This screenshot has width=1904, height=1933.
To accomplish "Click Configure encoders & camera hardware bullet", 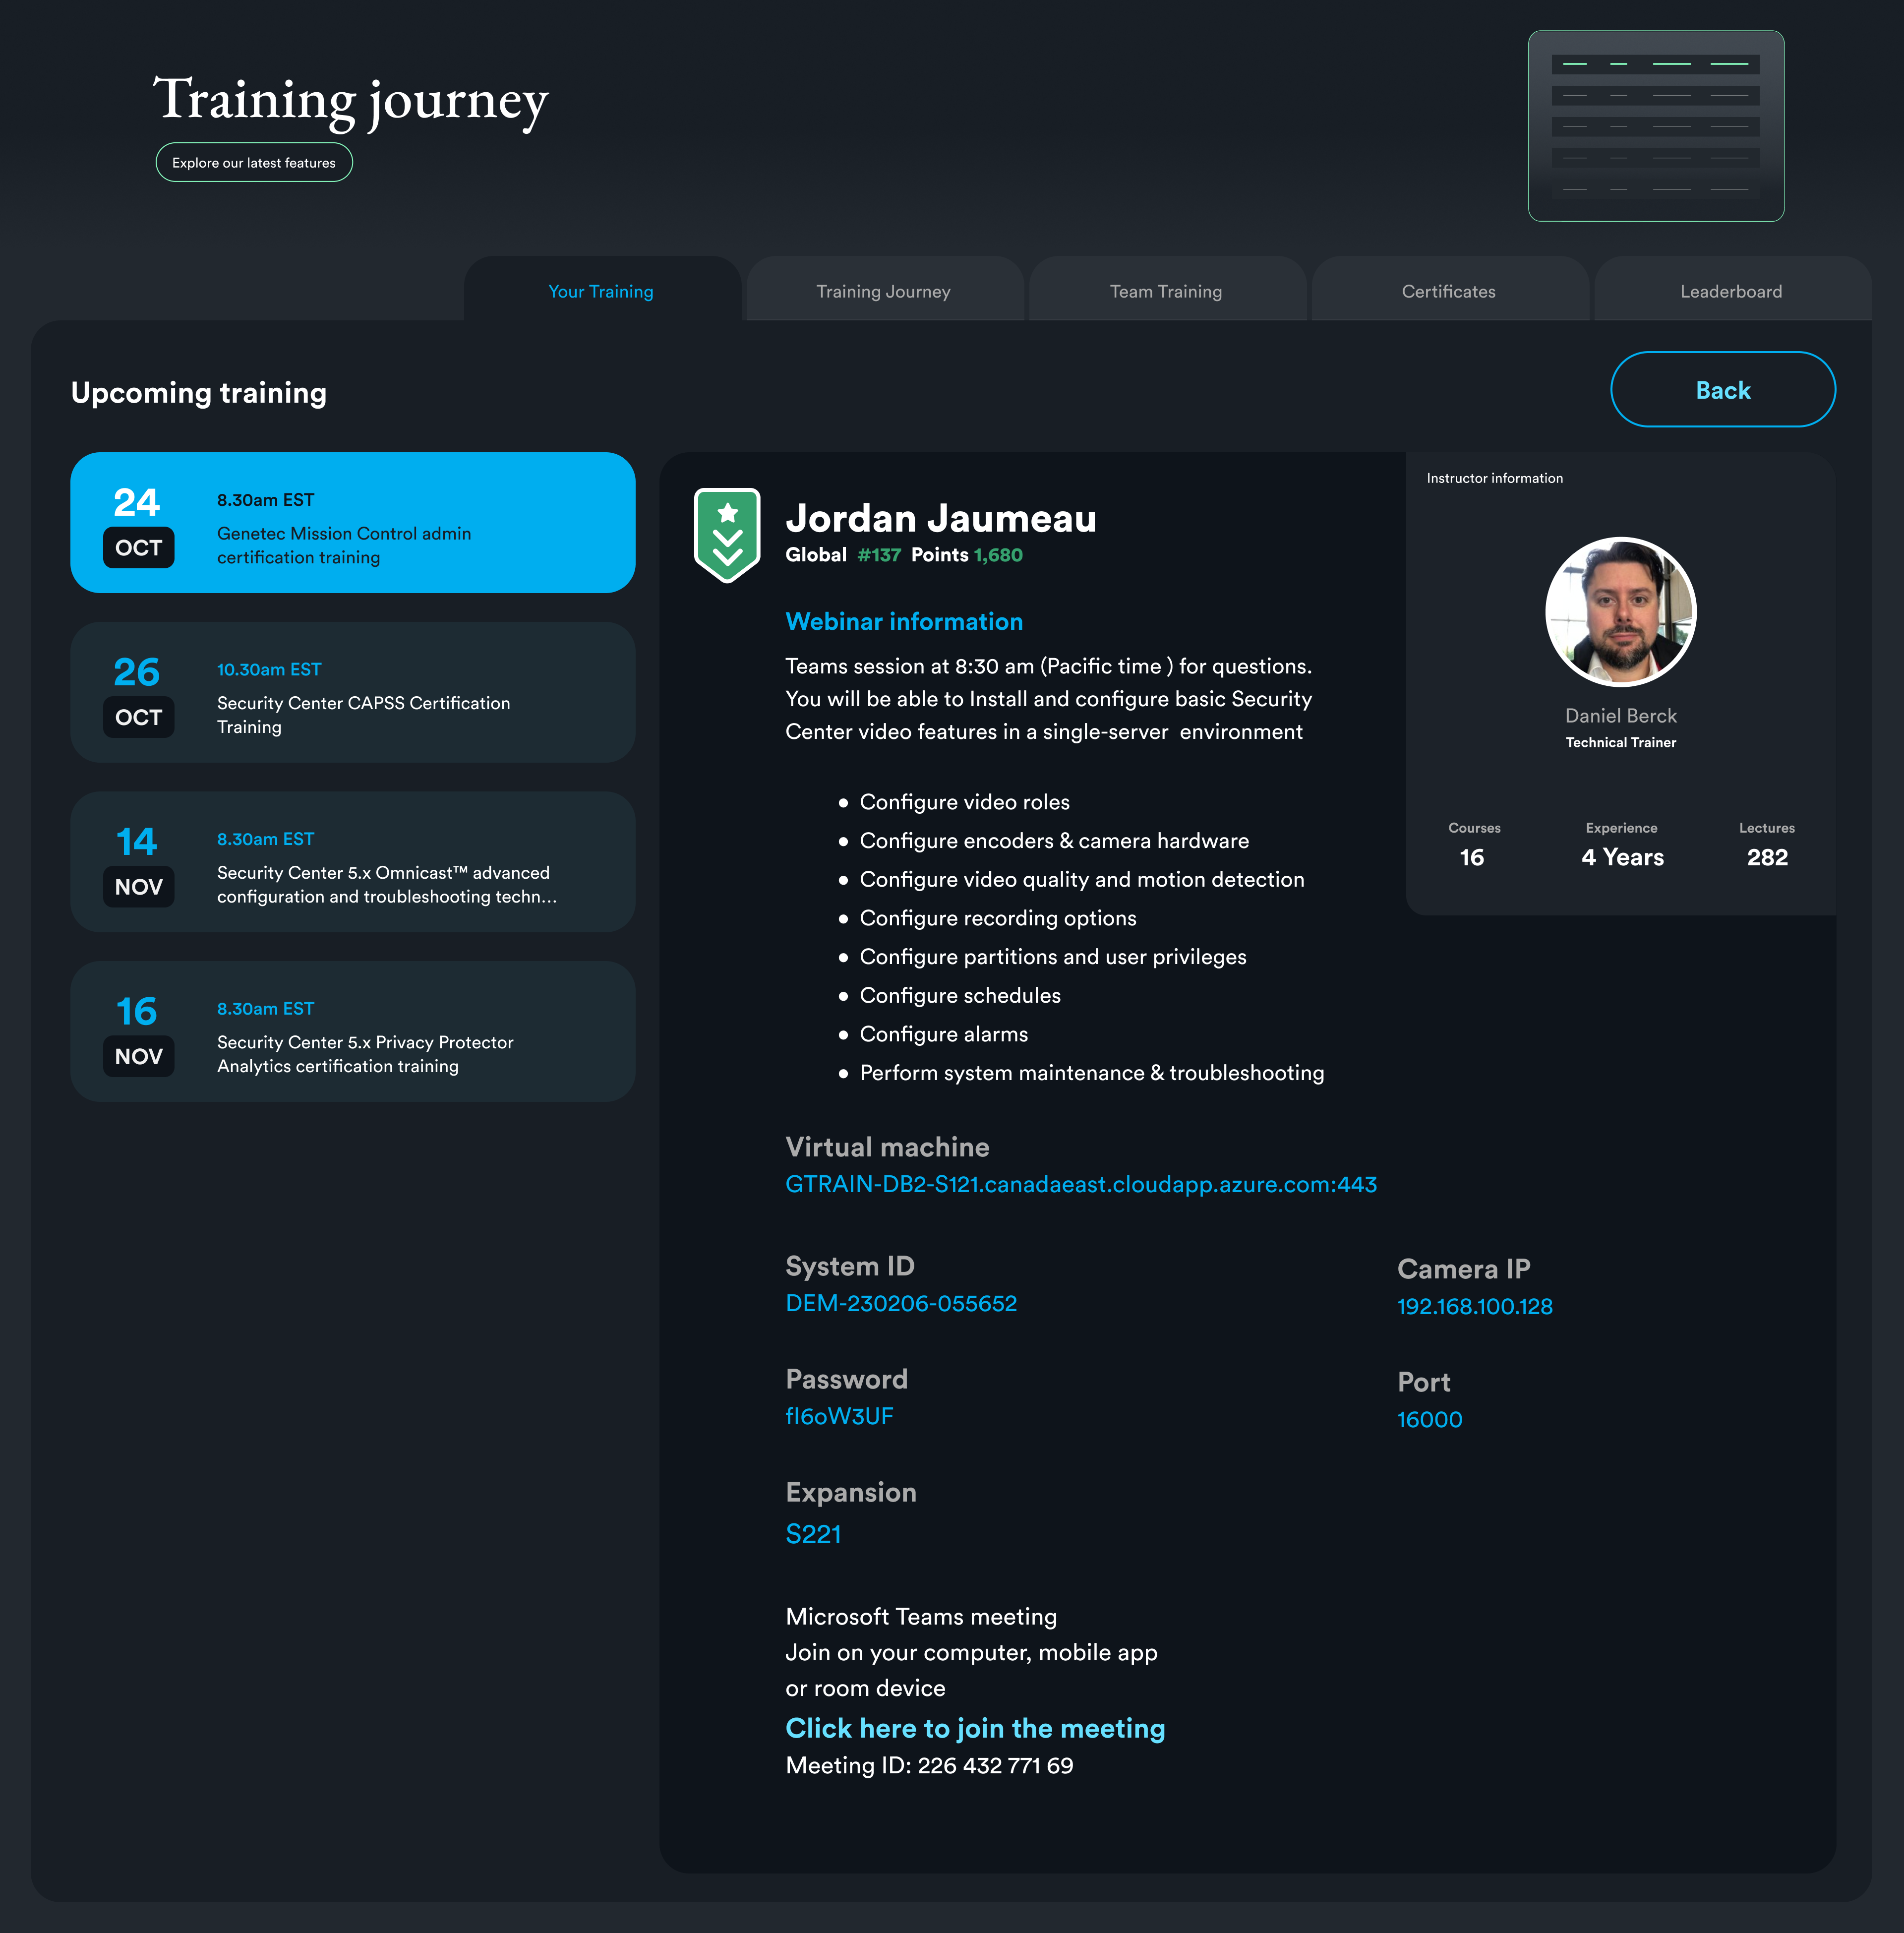I will coord(1054,841).
